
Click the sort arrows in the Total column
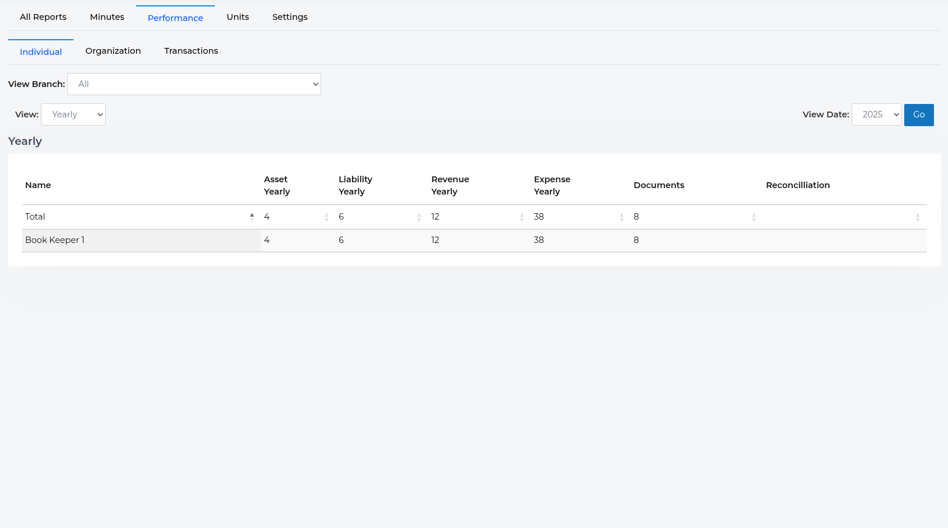[x=252, y=217]
